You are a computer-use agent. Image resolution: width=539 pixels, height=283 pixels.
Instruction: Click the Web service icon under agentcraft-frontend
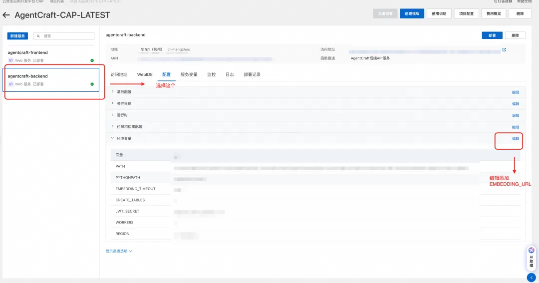click(10, 60)
